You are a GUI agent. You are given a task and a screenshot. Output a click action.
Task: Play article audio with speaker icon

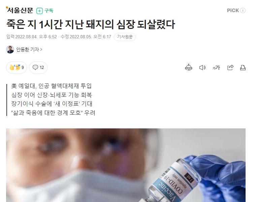tap(202, 68)
